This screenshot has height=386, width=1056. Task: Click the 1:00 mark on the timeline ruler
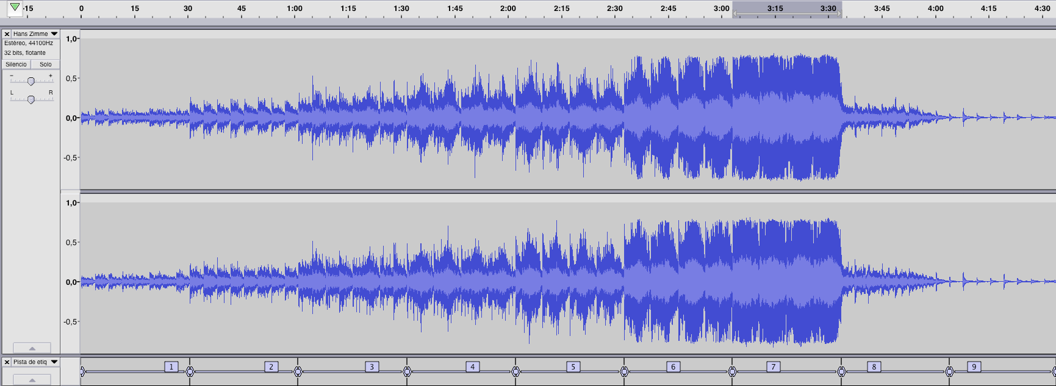295,9
